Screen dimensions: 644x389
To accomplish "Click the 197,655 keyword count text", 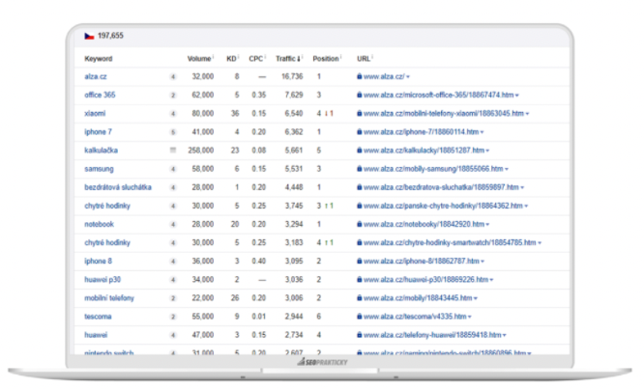I will point(110,36).
